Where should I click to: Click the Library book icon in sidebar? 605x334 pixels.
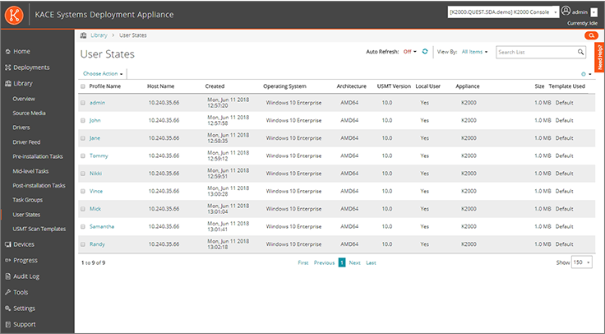pos(7,83)
